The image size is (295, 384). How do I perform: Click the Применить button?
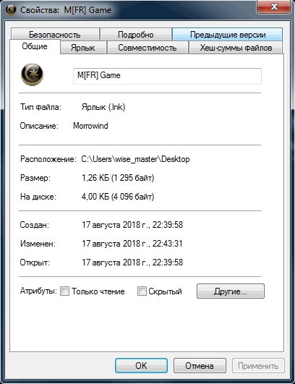coord(258,366)
